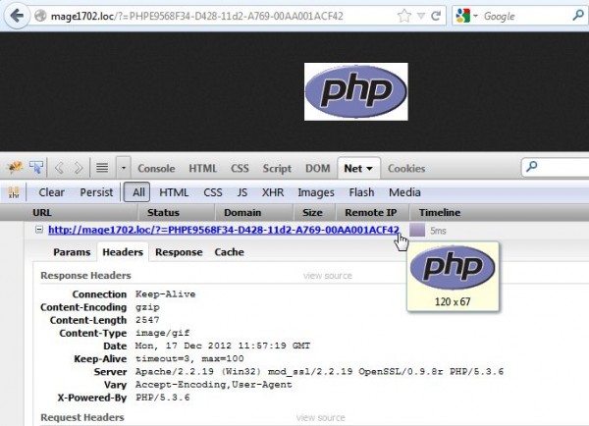Click the Status column header
The height and width of the screenshot is (426, 589).
(x=177, y=213)
